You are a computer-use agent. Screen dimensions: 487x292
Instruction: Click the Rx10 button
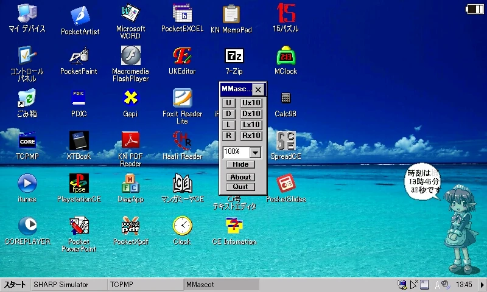[251, 136]
